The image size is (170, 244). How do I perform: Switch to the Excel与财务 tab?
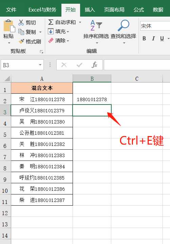(x=42, y=10)
